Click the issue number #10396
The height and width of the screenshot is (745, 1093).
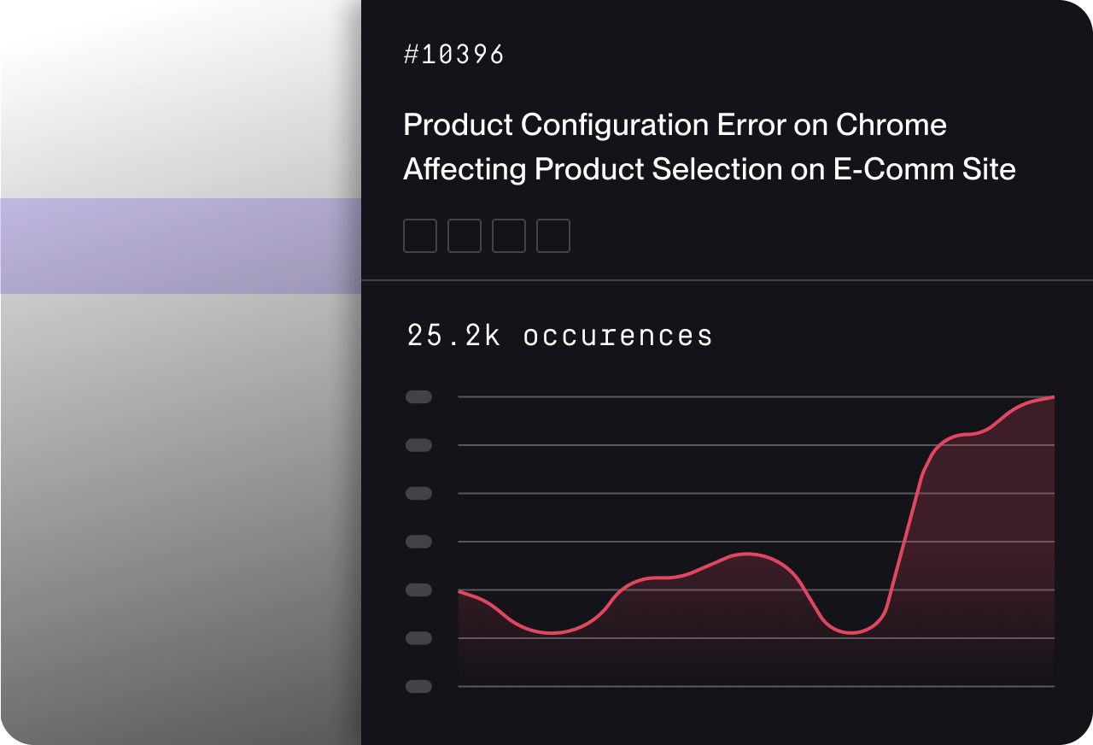click(x=453, y=55)
